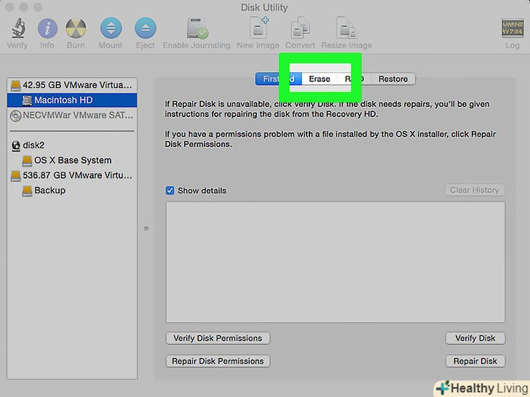The image size is (530, 397).
Task: Click the sidebar splitter handle dot
Action: coord(146,228)
